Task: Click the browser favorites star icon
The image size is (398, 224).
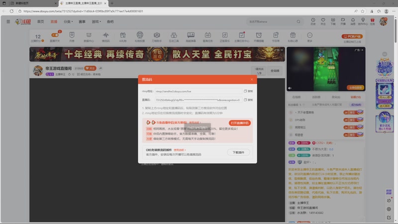Action: [x=363, y=11]
